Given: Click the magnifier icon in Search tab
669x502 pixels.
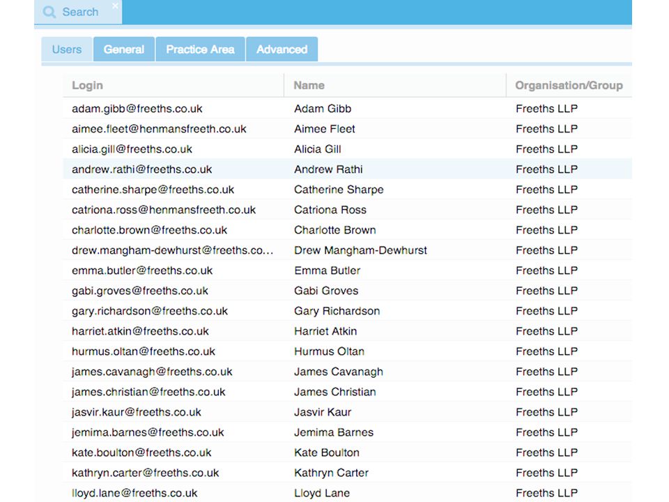Looking at the screenshot, I should pyautogui.click(x=49, y=12).
